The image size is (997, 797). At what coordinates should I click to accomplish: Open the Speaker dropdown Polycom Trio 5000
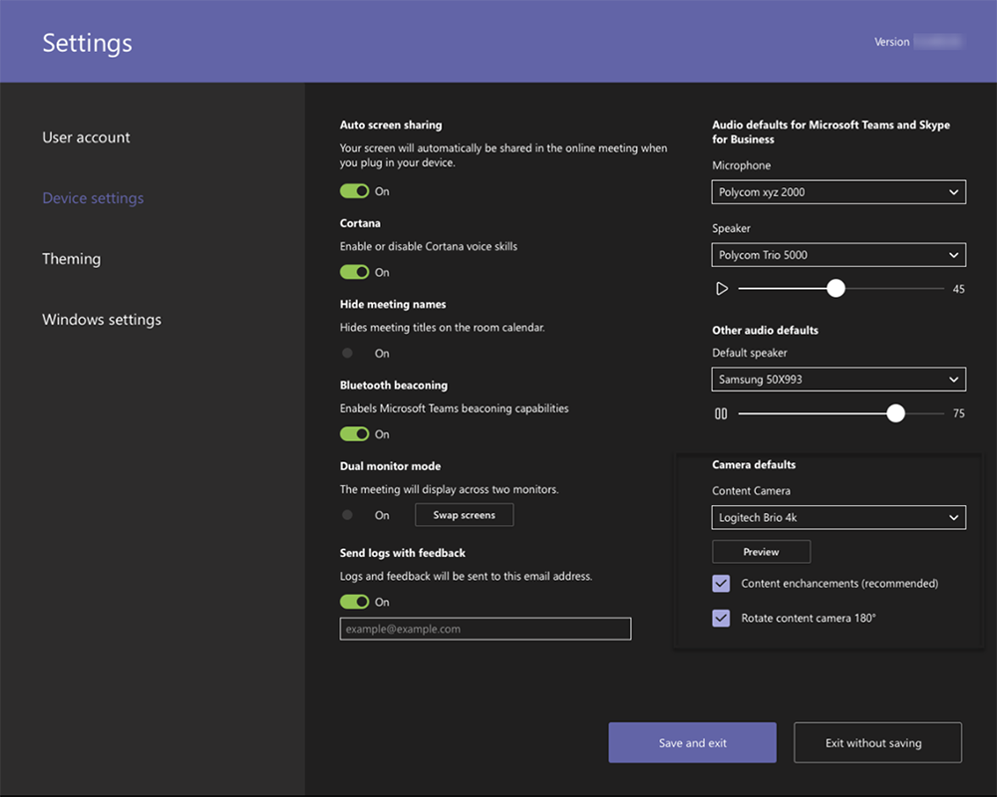tap(838, 255)
